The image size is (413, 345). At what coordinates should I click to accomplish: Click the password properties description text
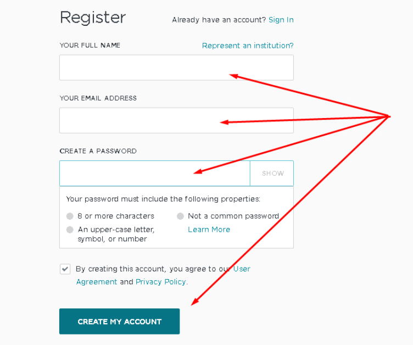tap(163, 199)
